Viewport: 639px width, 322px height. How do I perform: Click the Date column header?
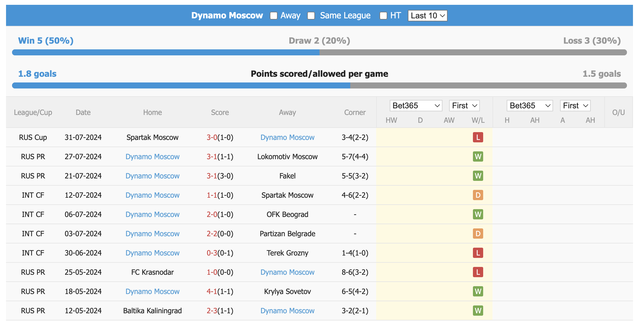pyautogui.click(x=83, y=113)
